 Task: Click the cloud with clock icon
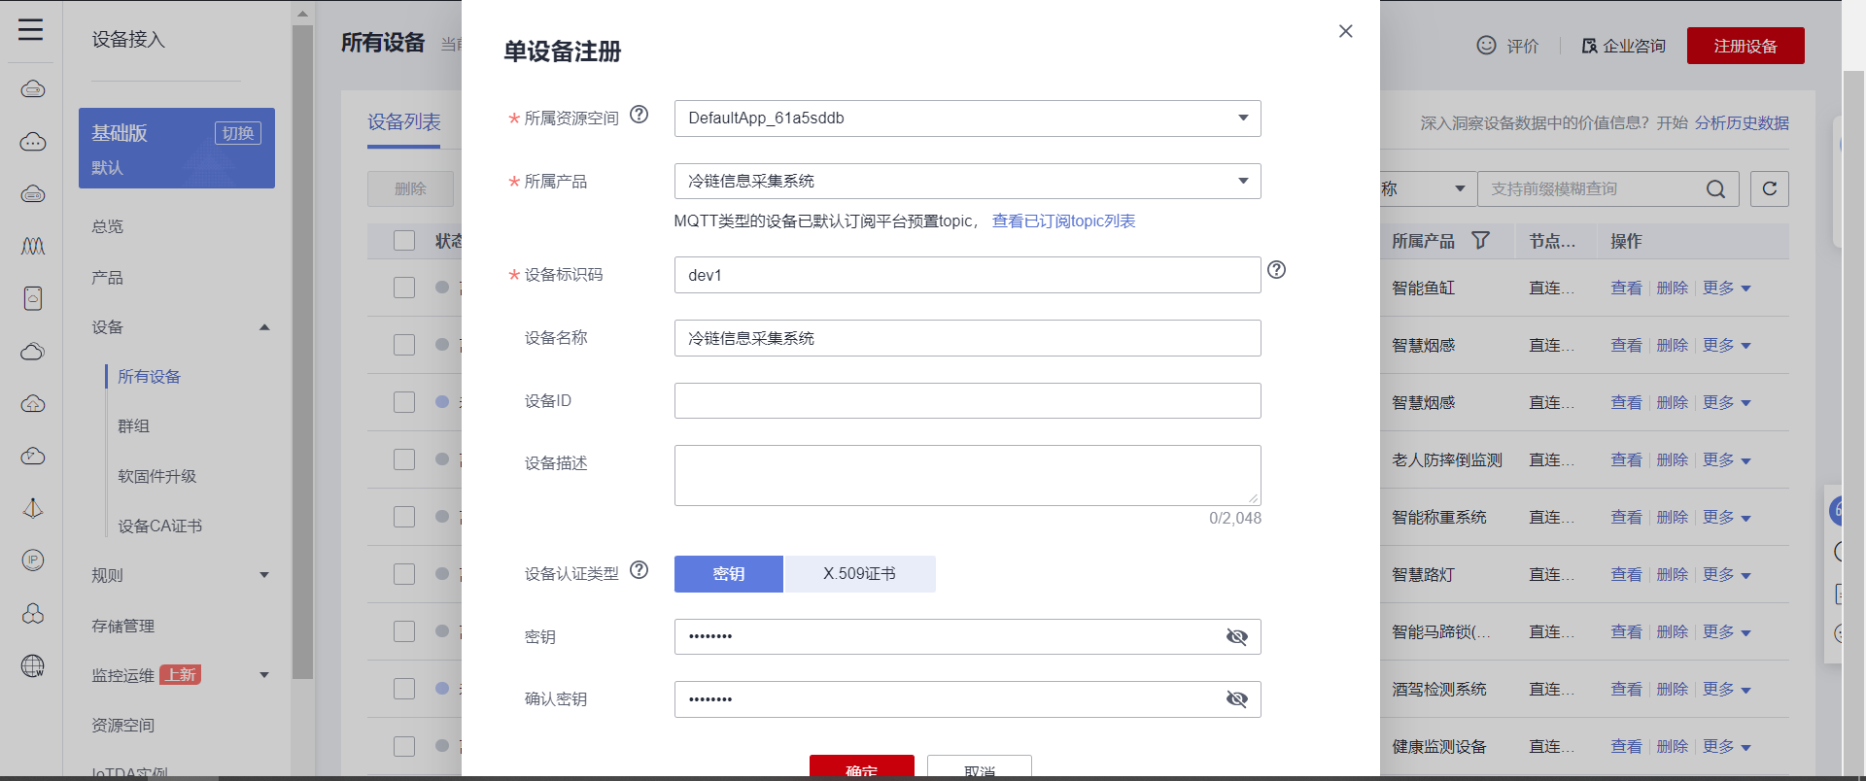coord(33,456)
